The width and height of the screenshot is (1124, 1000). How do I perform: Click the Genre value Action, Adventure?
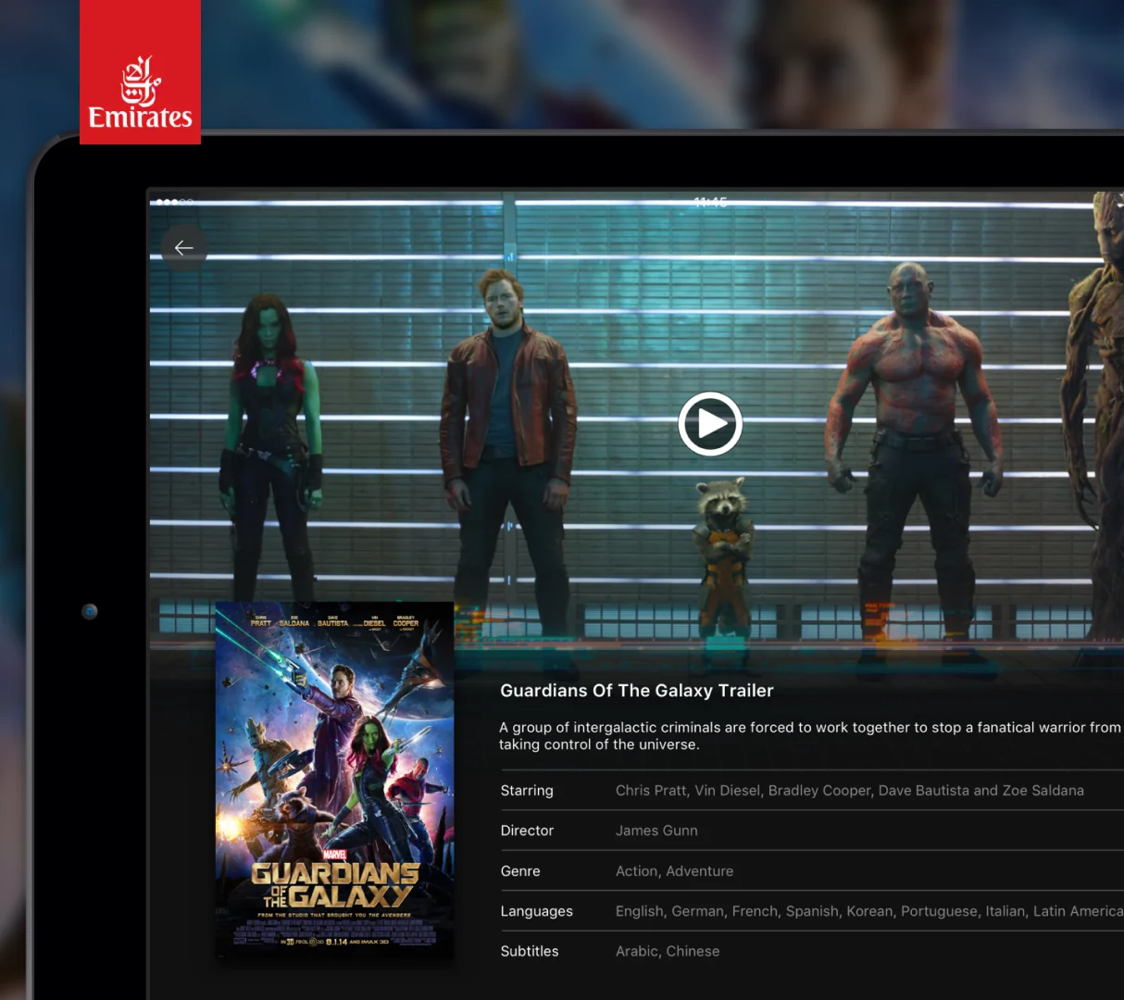[x=674, y=871]
